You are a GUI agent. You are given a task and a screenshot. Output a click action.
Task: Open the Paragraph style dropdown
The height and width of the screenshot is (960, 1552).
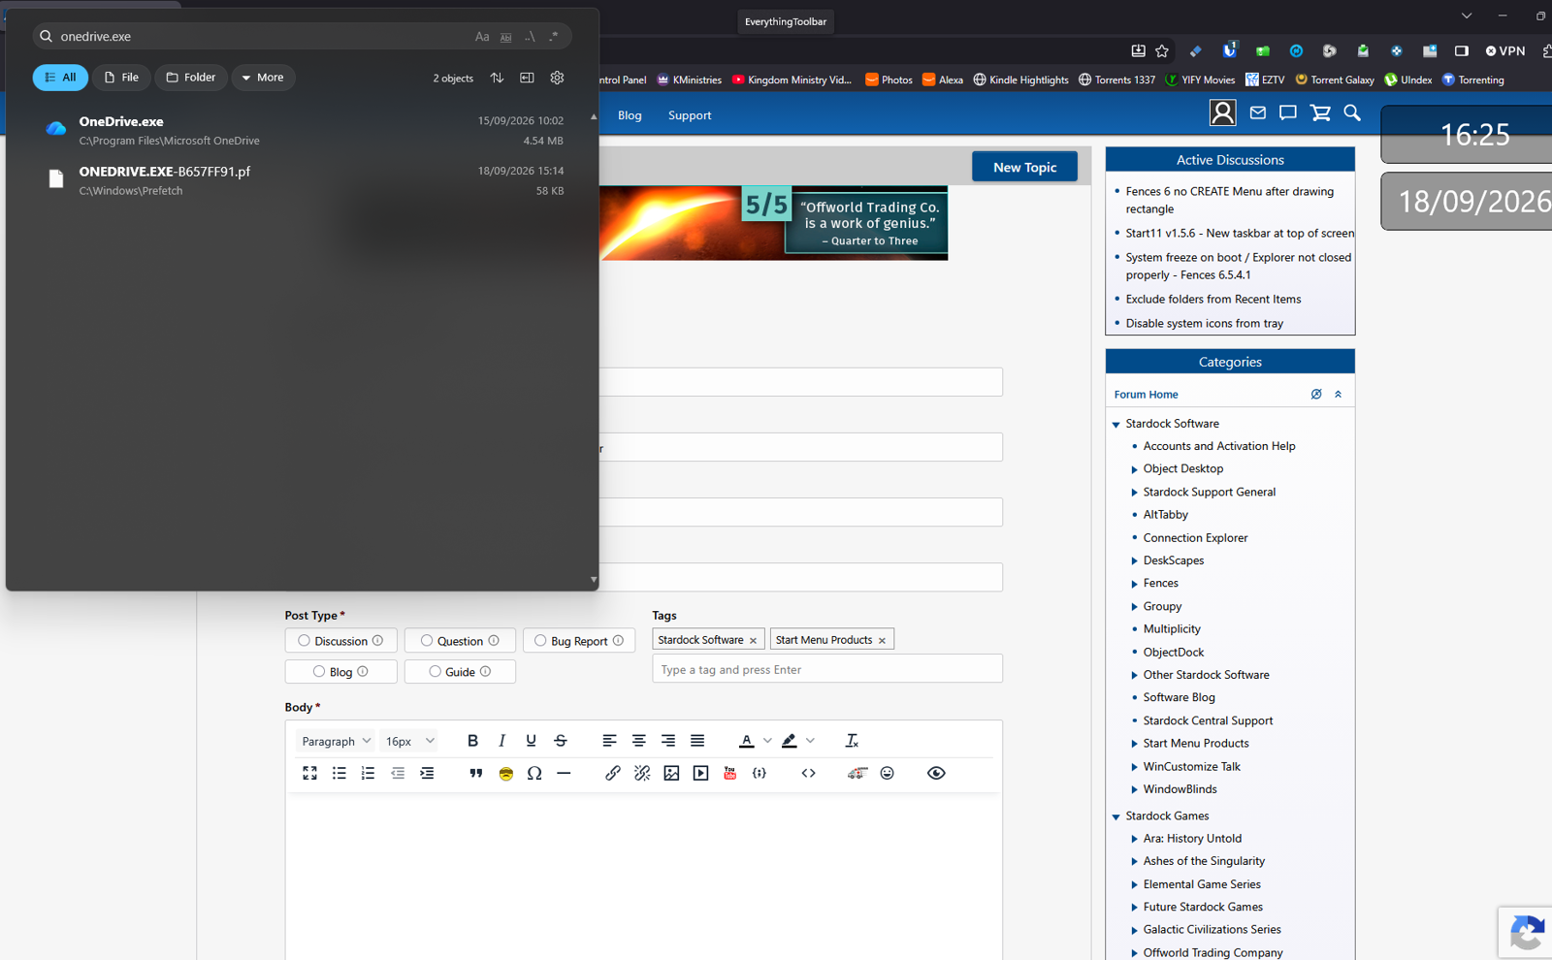(x=336, y=741)
